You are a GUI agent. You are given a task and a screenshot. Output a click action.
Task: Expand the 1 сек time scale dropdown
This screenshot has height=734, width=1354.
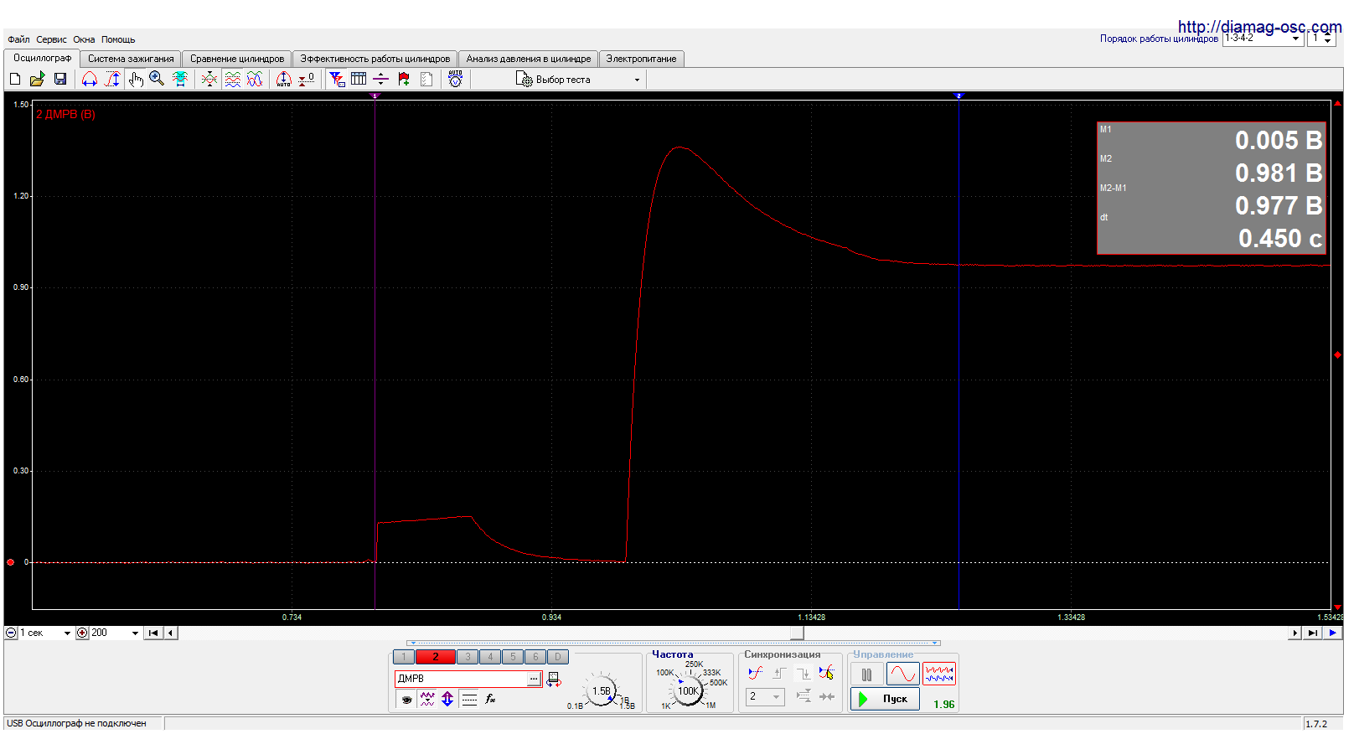pyautogui.click(x=67, y=633)
